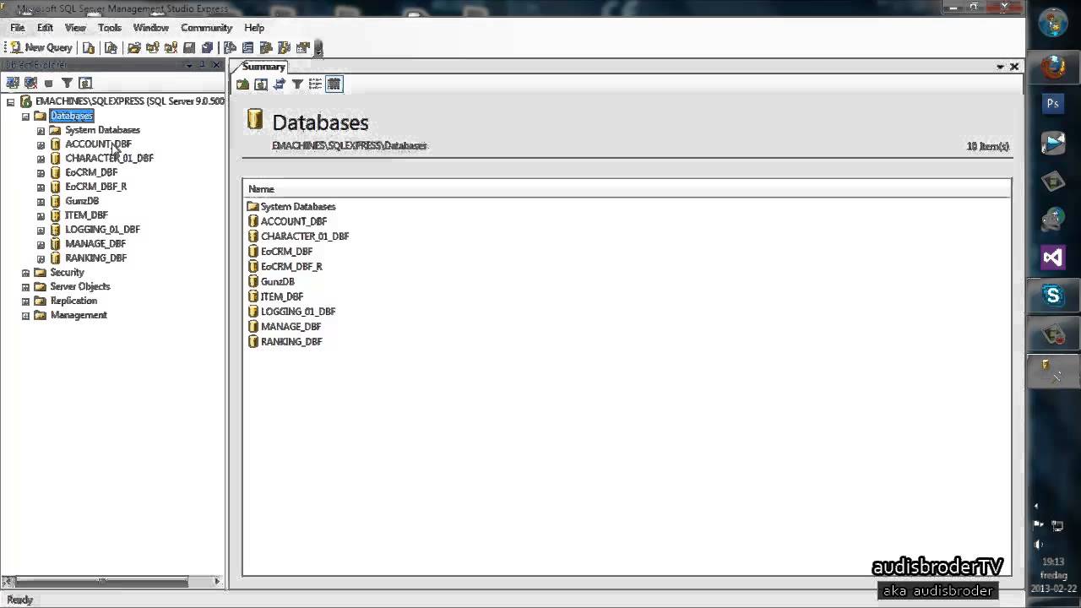Select System Databases in Summary list
1081x608 pixels.
(297, 207)
